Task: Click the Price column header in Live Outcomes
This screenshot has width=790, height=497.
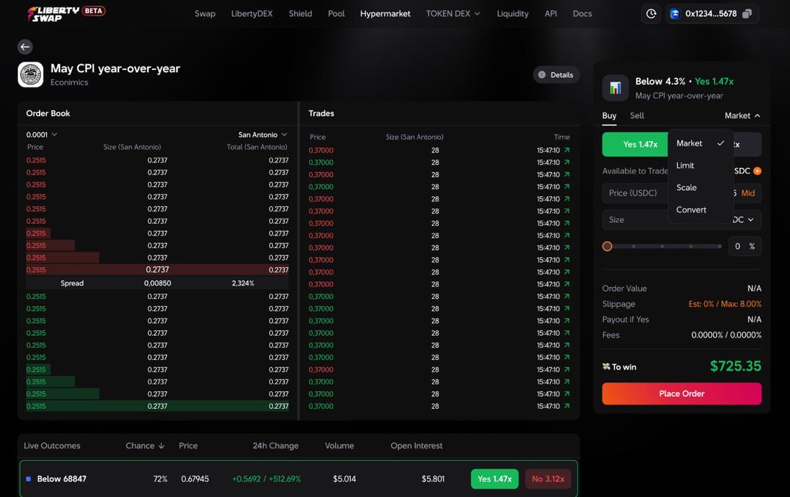Action: pos(188,446)
